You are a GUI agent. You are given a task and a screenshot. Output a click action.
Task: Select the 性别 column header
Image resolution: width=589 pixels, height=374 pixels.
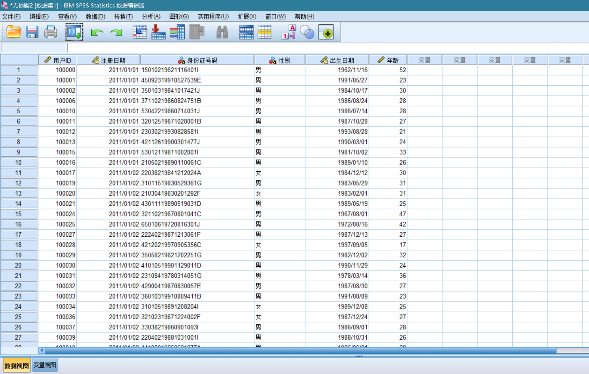[280, 60]
